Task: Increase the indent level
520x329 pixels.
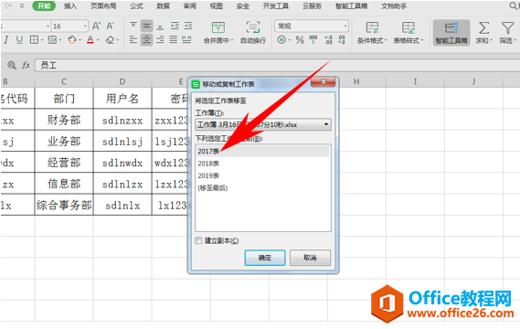Action: click(188, 26)
